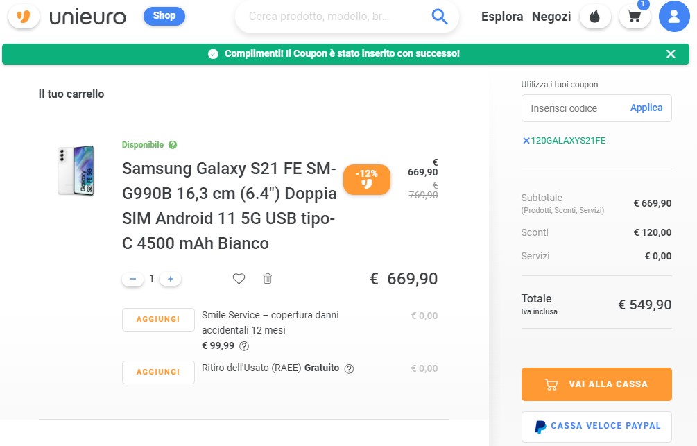Click VAI ALLA CASSA to checkout
Image resolution: width=697 pixels, height=446 pixels.
tap(596, 384)
